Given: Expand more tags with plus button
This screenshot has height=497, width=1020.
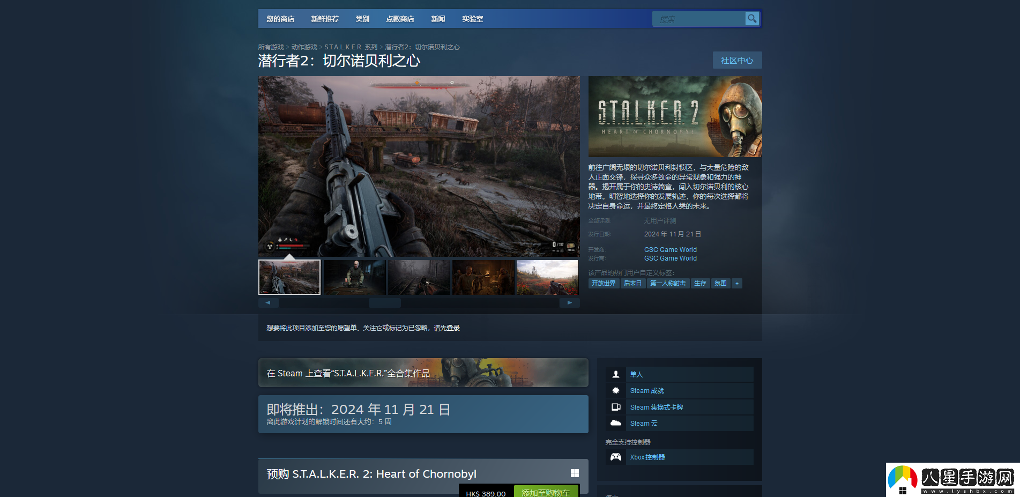Looking at the screenshot, I should point(737,284).
